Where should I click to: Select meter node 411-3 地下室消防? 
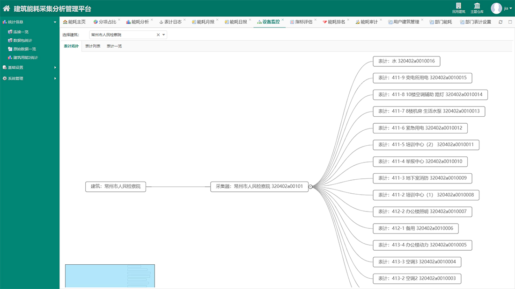tap(422, 178)
